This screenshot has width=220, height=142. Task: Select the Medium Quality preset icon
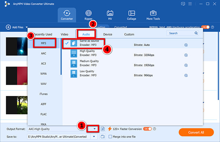74,64
